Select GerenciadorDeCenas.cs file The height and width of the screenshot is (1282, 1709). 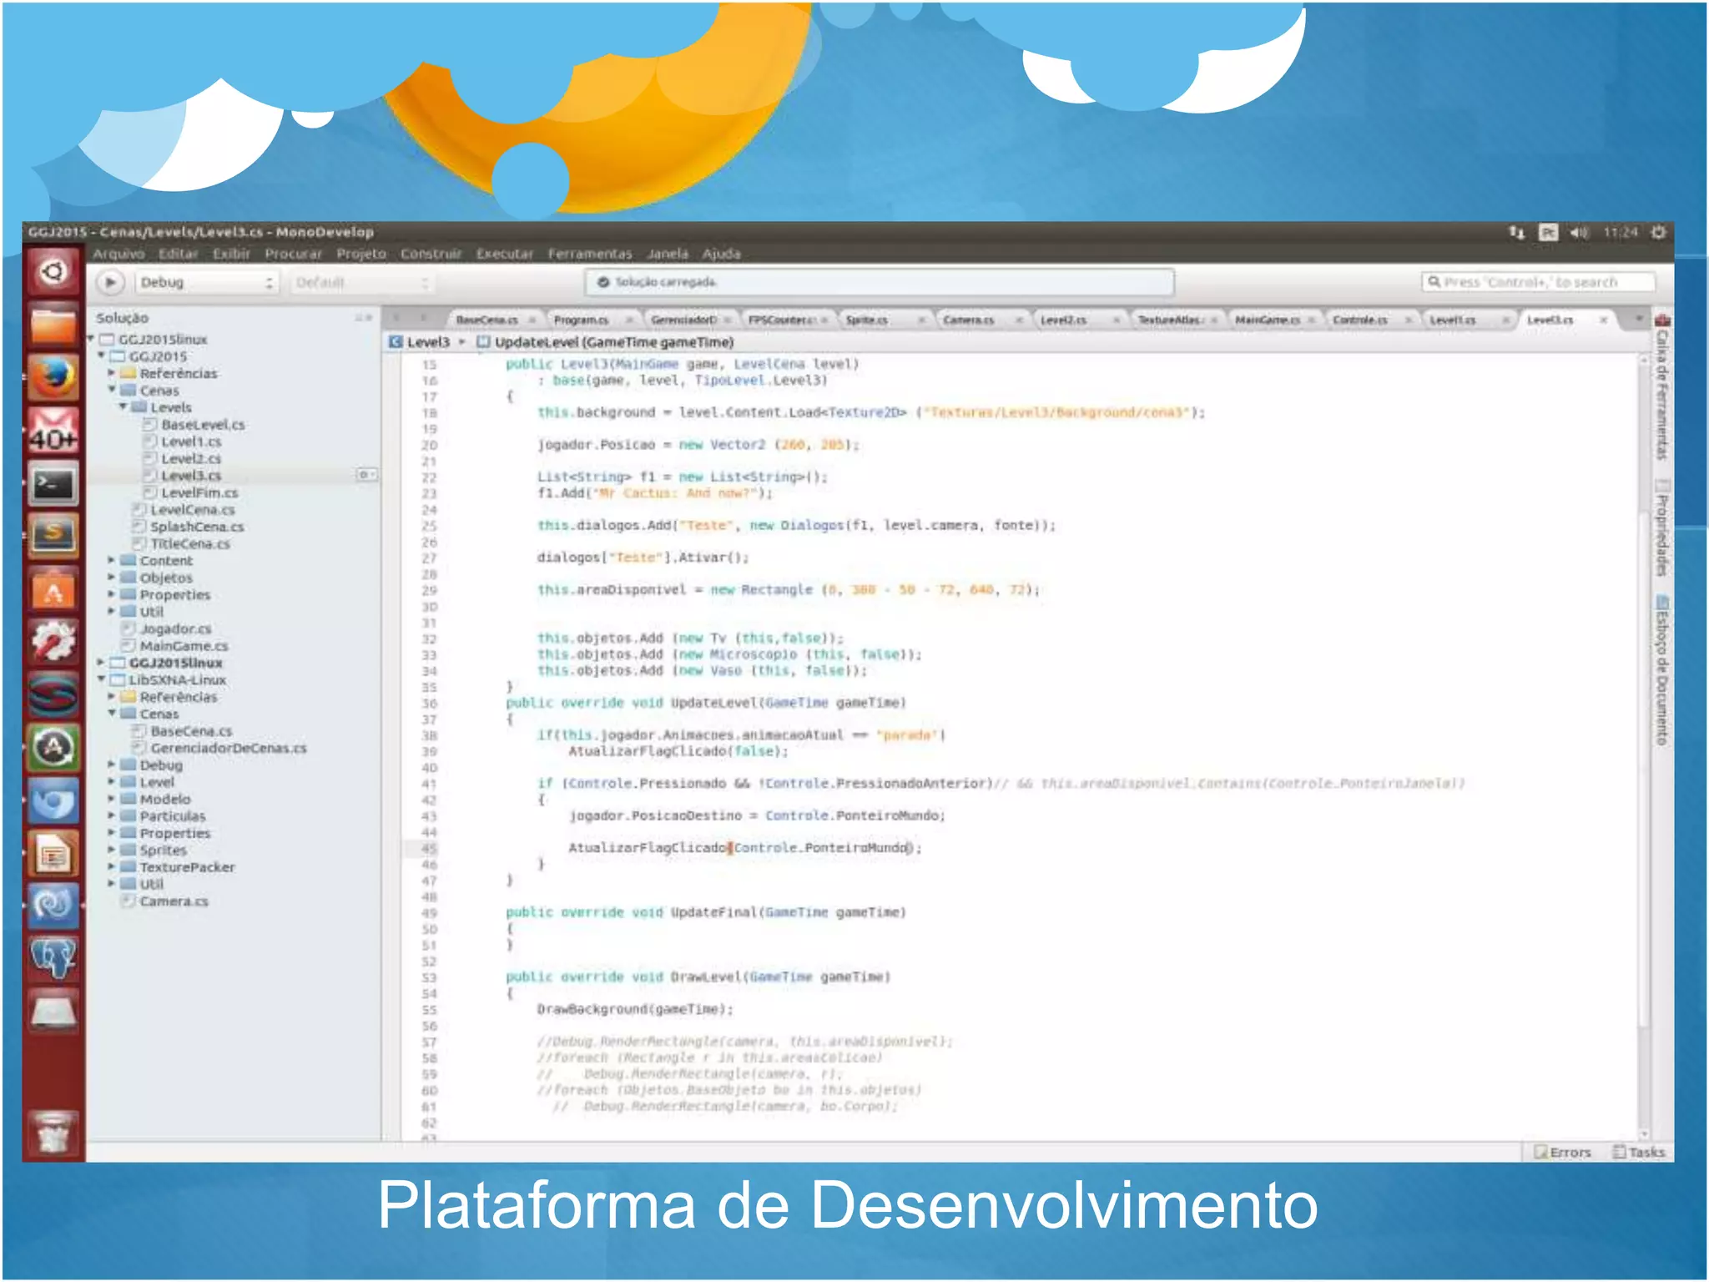(x=228, y=748)
